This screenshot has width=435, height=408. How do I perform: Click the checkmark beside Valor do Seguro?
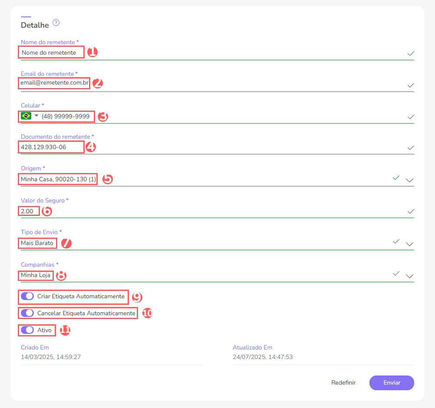(x=410, y=212)
